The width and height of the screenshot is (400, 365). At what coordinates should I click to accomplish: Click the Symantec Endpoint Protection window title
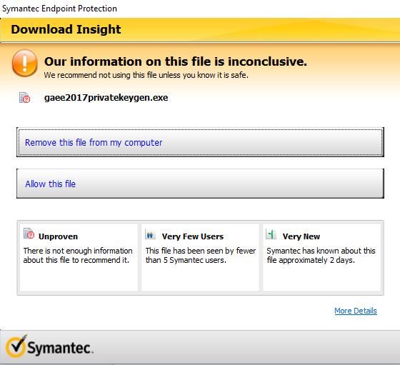point(59,9)
